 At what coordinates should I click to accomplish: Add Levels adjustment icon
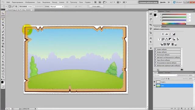(167, 34)
